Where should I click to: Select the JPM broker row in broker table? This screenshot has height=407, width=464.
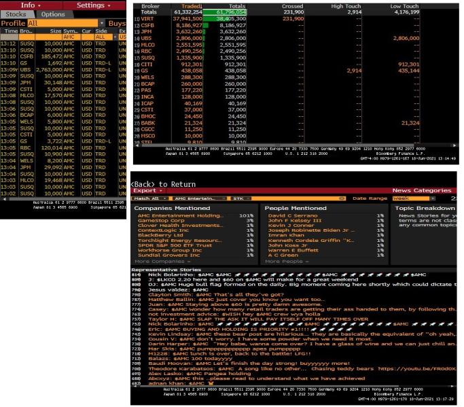click(276, 32)
